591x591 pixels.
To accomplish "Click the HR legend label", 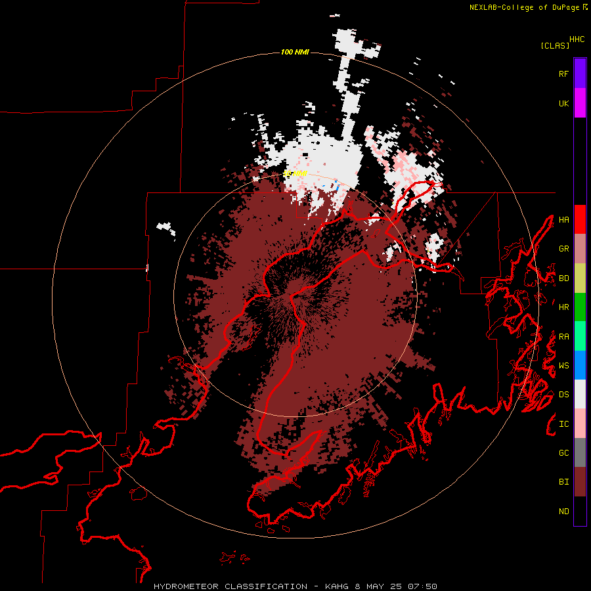I will pos(563,307).
